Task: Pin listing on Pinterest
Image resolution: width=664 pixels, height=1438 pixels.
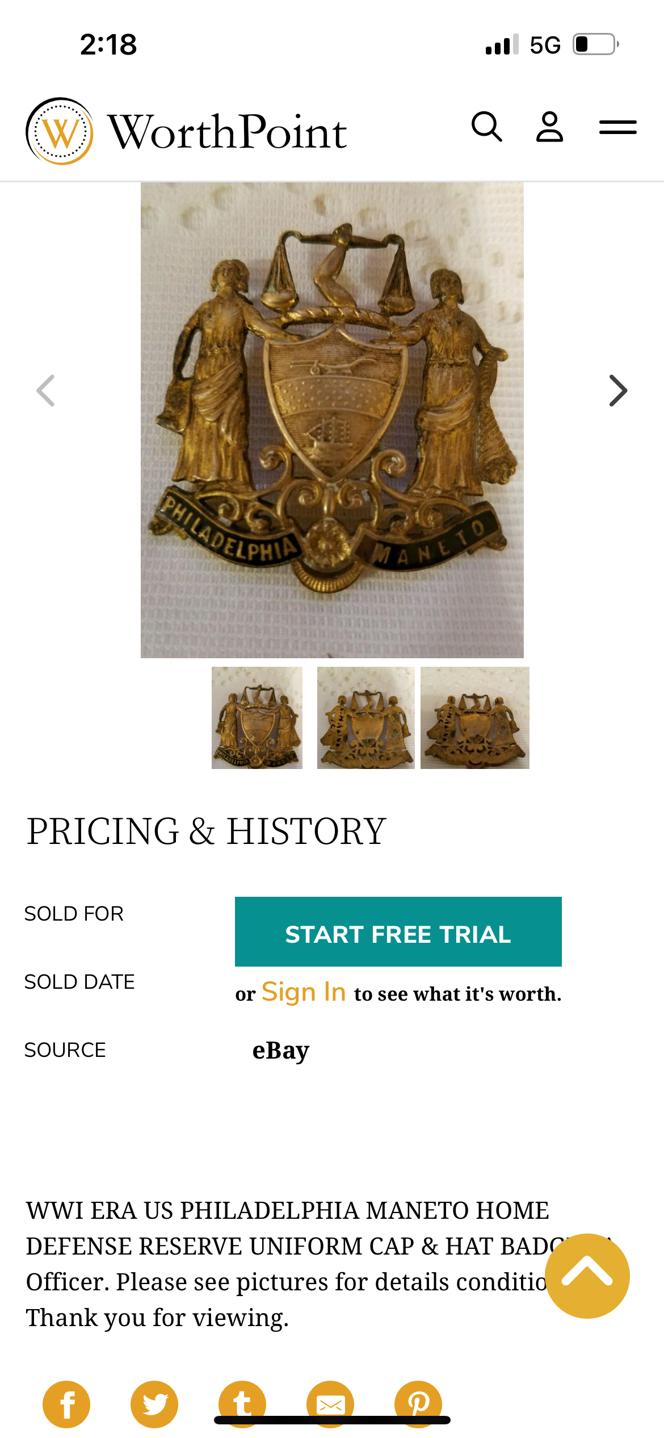Action: (418, 1403)
